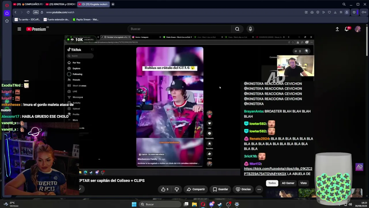The width and height of the screenshot is (369, 208).
Task: Open YouTube notifications bell
Action: 347,29
